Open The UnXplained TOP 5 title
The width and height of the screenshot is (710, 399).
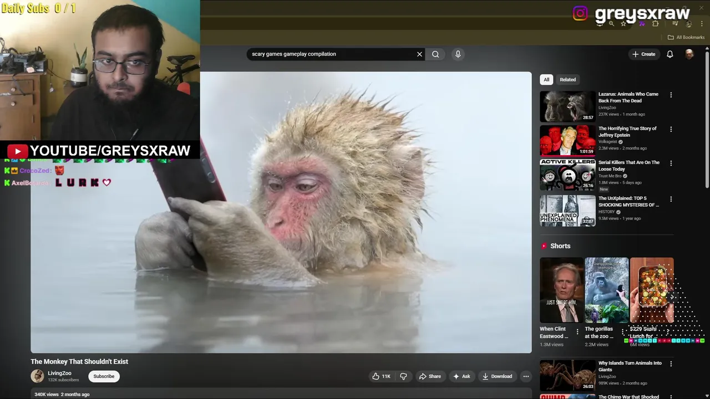coord(628,202)
